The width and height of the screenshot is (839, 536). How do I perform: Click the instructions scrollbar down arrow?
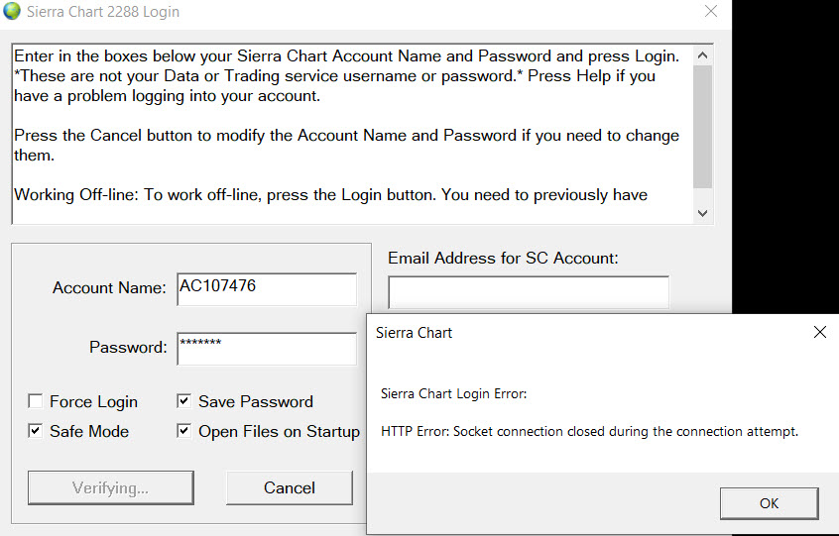703,213
